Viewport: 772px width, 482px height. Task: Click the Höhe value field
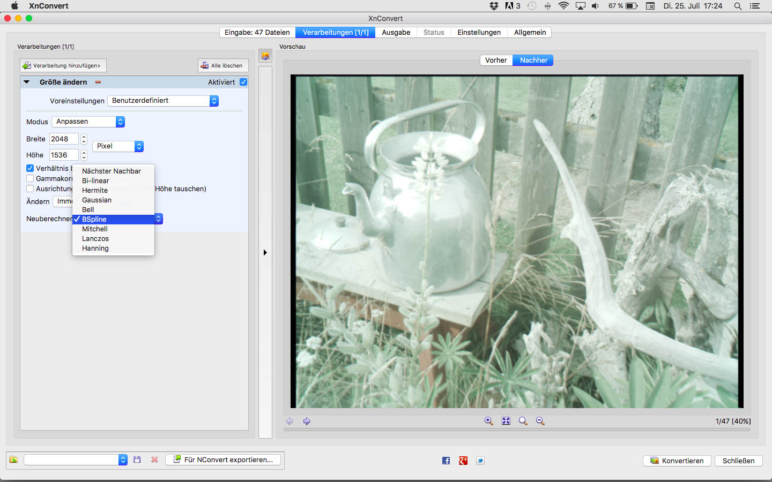click(64, 155)
